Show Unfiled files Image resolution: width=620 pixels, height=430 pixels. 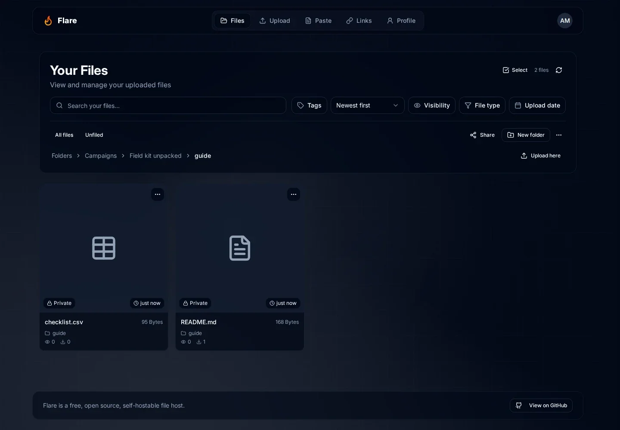pos(94,135)
